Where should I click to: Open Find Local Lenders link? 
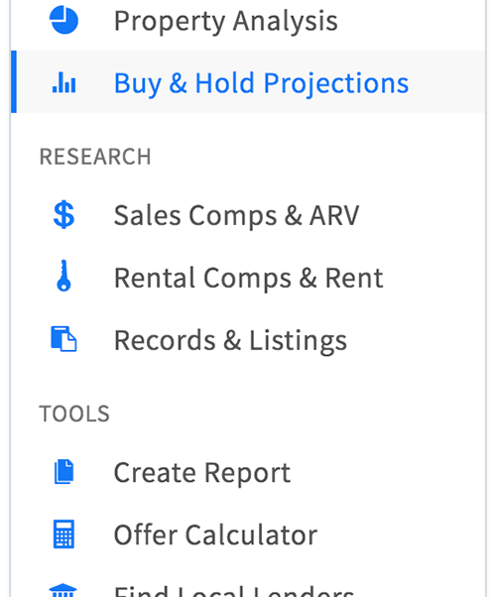click(x=234, y=590)
